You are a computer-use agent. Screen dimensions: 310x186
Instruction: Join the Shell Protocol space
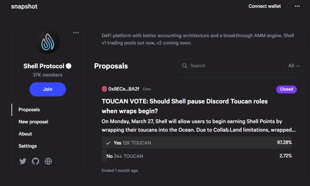point(48,89)
